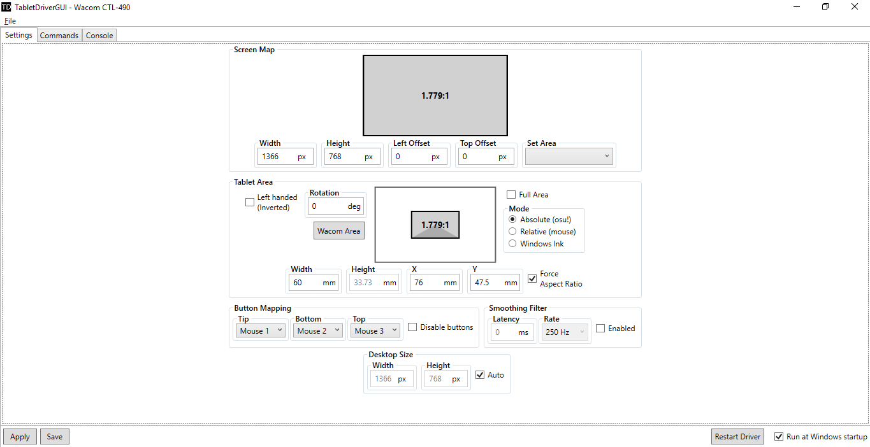Image resolution: width=870 pixels, height=447 pixels.
Task: Click the Tablet Area Height field showing 33.73
Action: [374, 282]
